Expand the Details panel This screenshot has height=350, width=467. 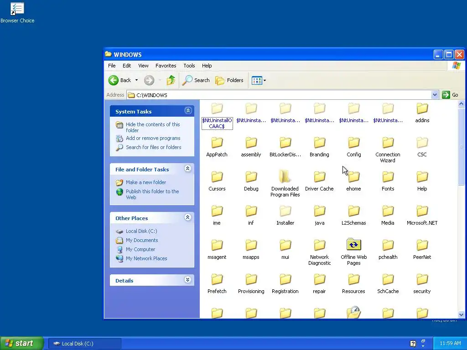187,280
